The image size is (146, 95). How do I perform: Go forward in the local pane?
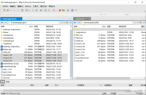pyautogui.click(x=6, y=23)
